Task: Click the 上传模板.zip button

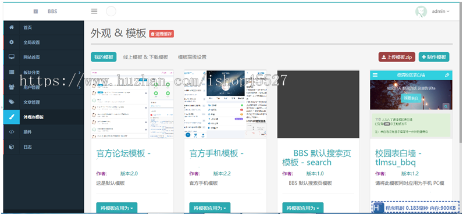Action: tap(397, 57)
